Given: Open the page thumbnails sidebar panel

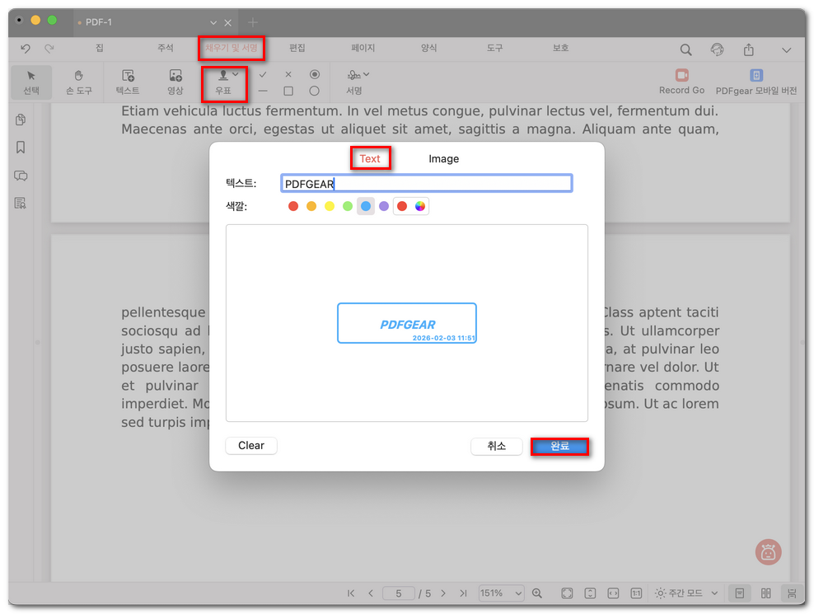Looking at the screenshot, I should coord(21,120).
